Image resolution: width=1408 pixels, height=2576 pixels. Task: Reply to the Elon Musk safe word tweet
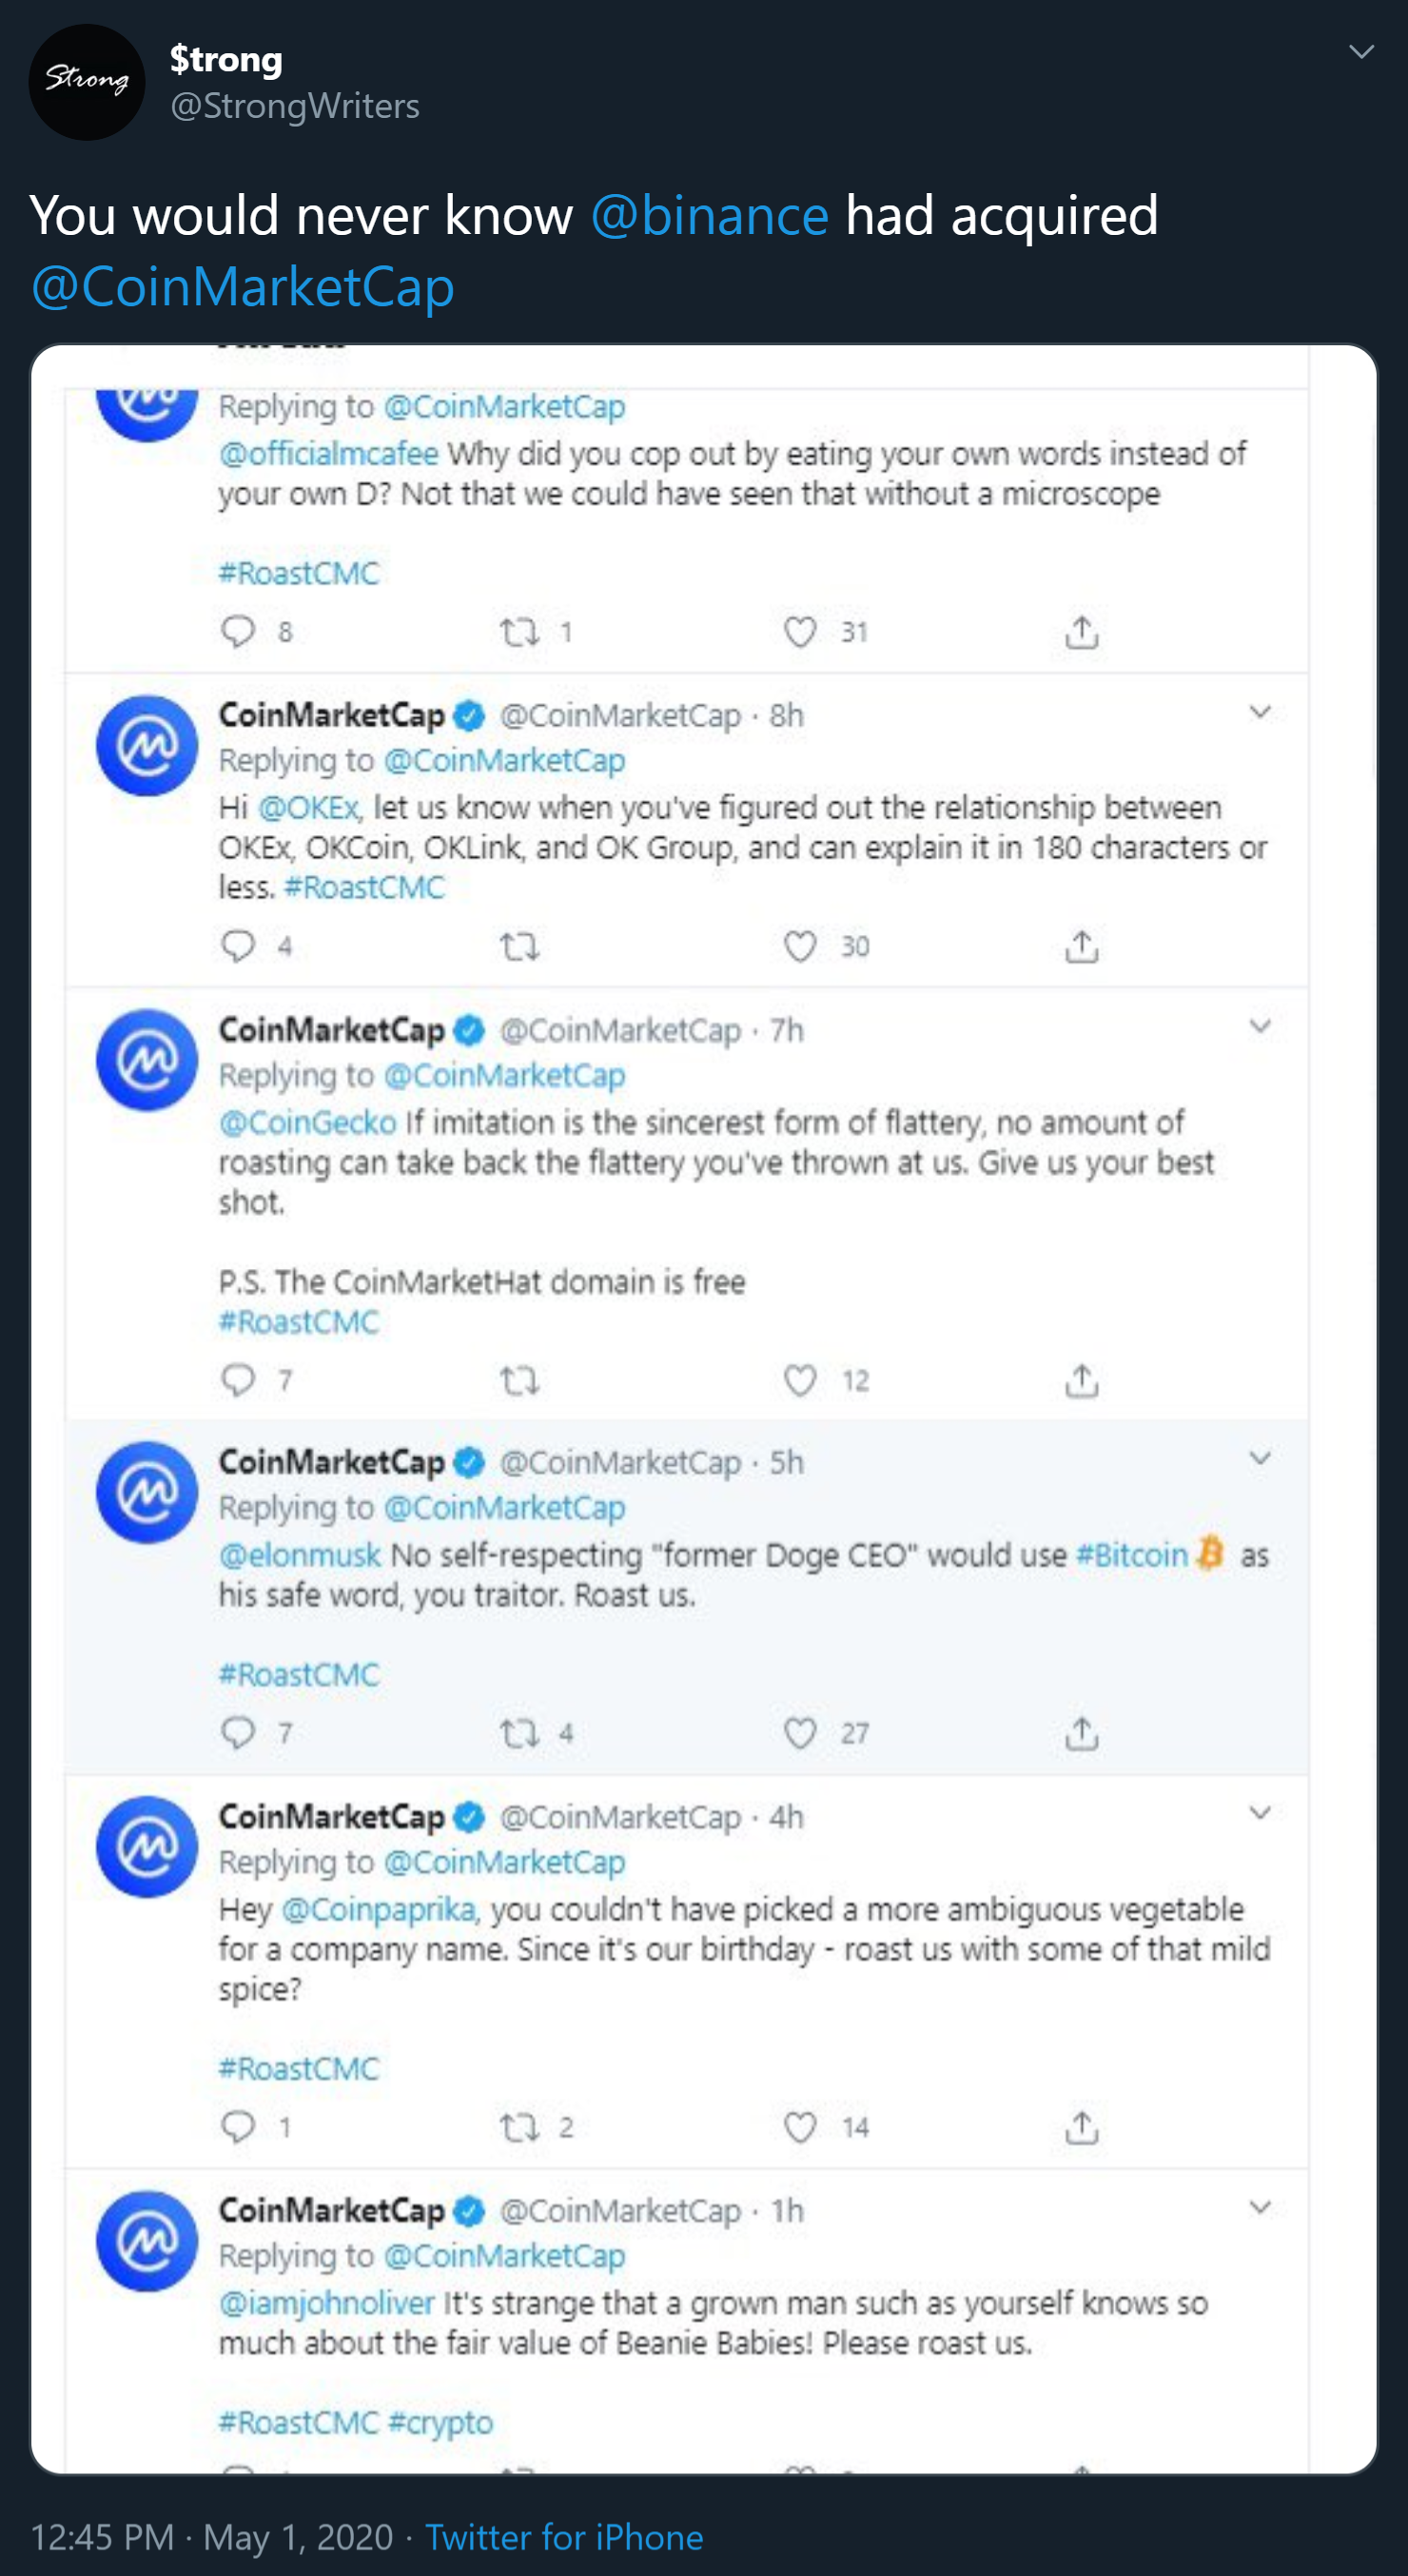[238, 1733]
